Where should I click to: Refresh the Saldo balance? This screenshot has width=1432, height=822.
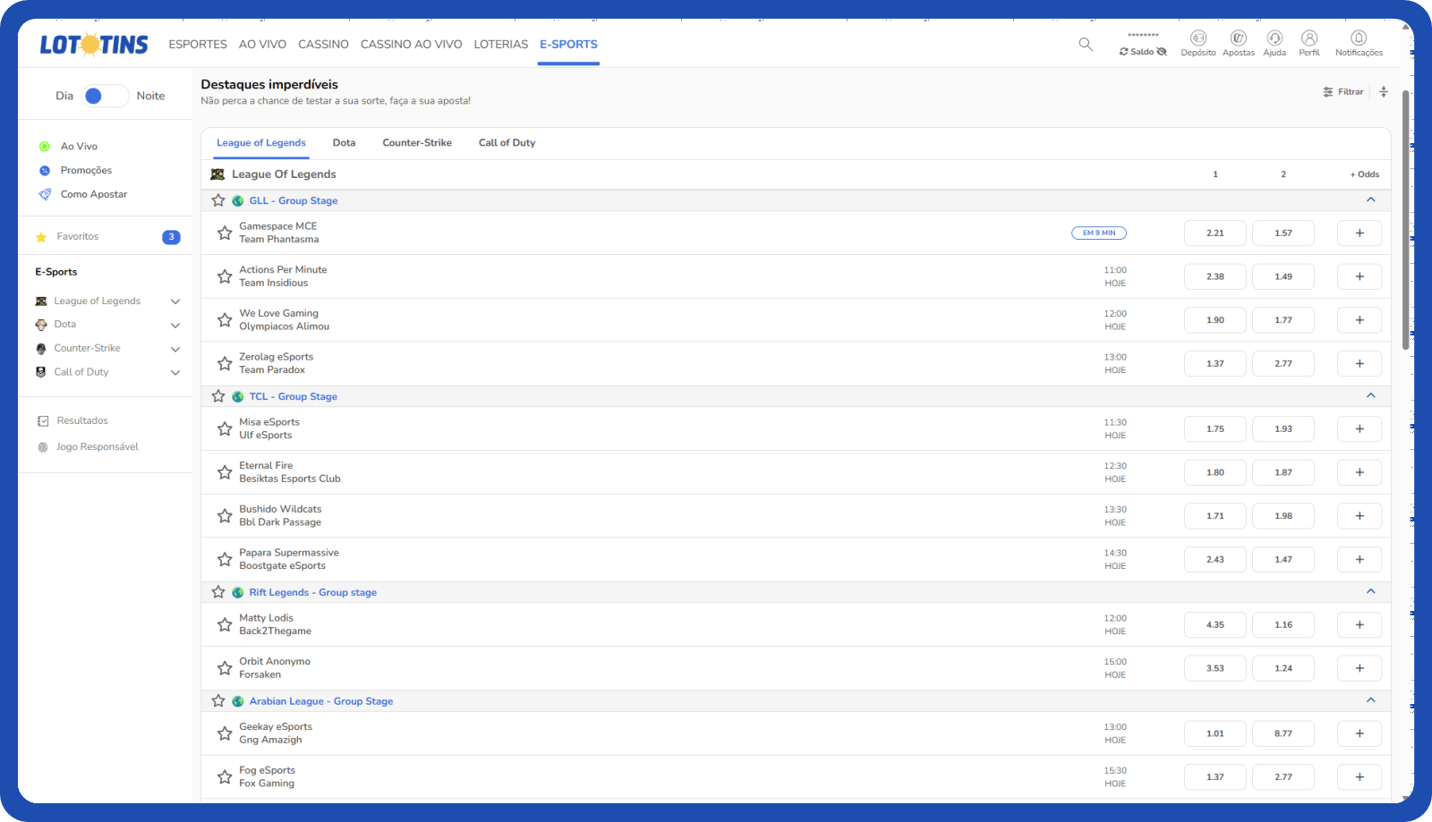pyautogui.click(x=1123, y=52)
